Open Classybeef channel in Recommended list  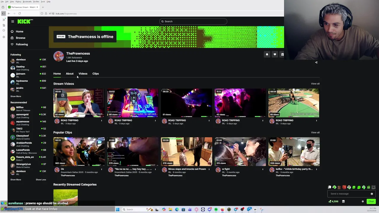(28, 137)
